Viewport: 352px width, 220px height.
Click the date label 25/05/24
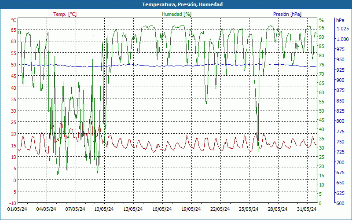click(249, 209)
